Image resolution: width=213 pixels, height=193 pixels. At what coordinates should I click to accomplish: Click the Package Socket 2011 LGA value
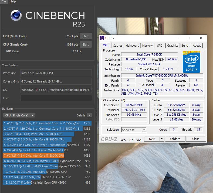click(150, 64)
